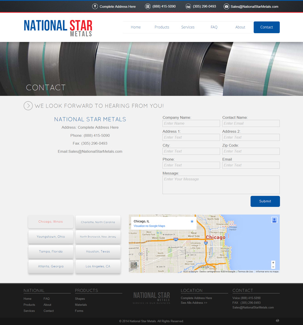
Task: Open the Products menu in the navigation bar
Action: click(x=162, y=27)
